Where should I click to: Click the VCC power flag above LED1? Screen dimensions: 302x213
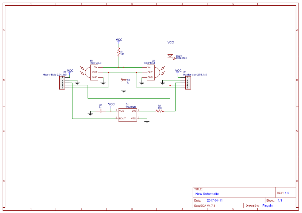pyautogui.click(x=171, y=43)
